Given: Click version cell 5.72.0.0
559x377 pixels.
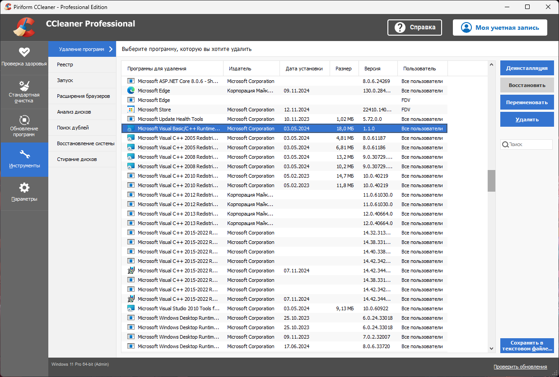Looking at the screenshot, I should (x=373, y=119).
